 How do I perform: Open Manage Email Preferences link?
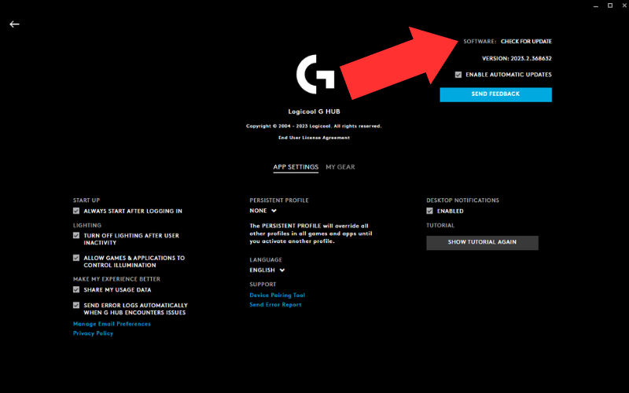(112, 324)
